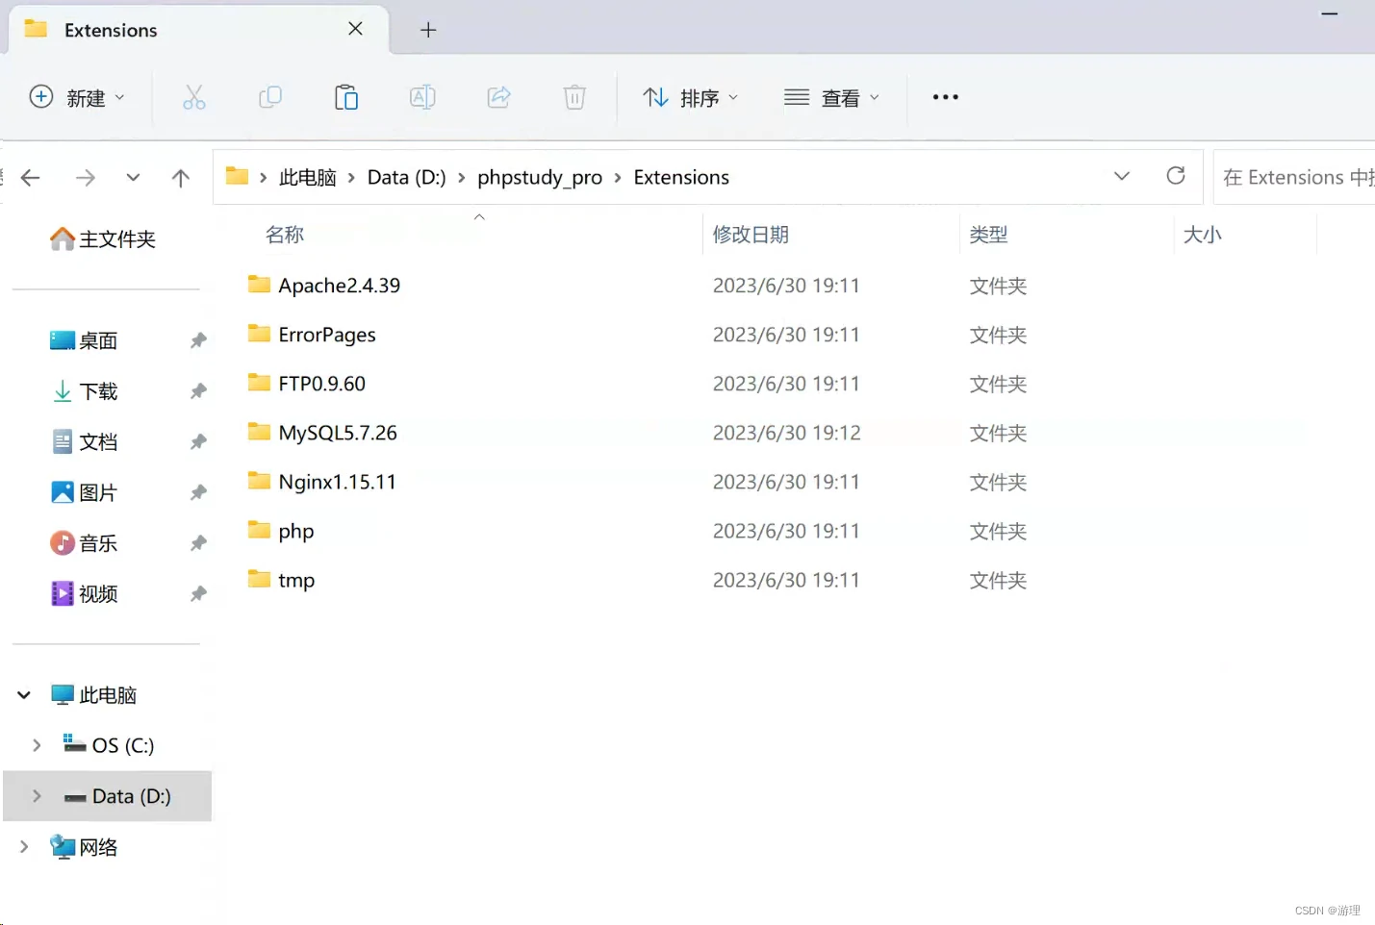Select the tmp folder name
Screen dimensions: 1375x925
pyautogui.click(x=296, y=581)
